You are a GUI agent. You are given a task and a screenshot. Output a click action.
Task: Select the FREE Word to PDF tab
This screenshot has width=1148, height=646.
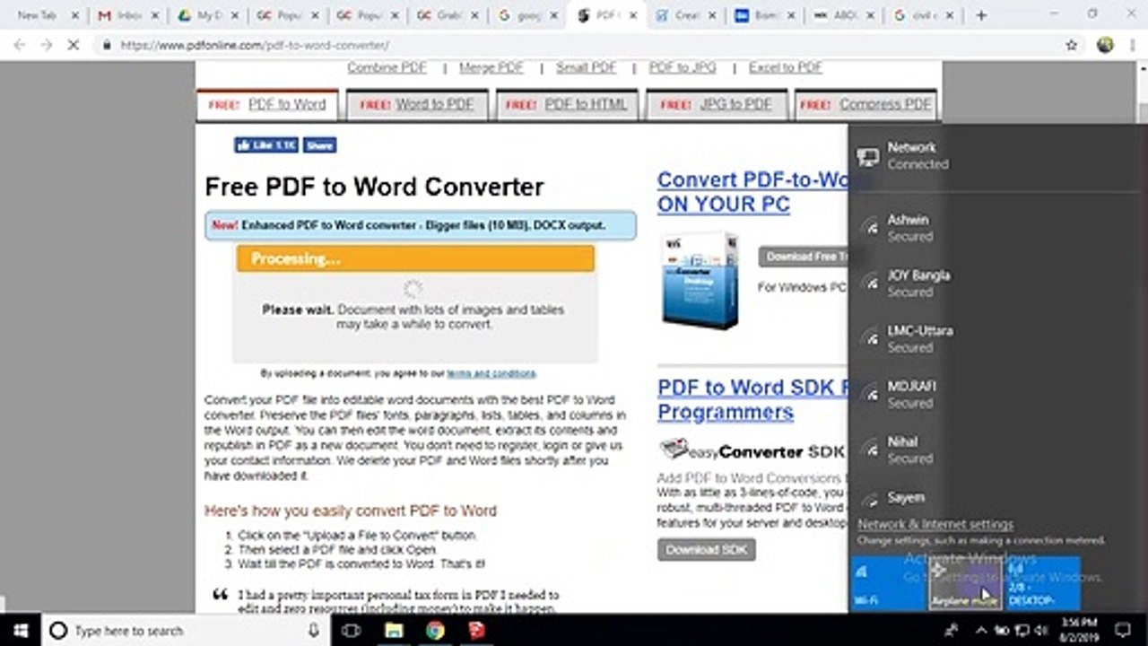417,104
